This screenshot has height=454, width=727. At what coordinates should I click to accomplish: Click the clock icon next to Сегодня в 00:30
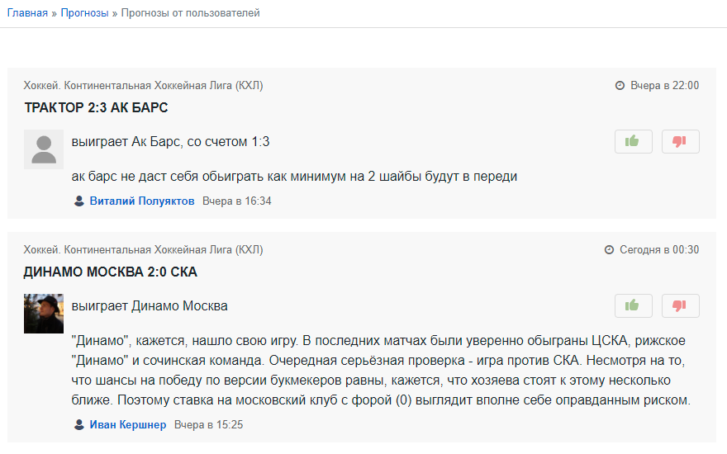point(610,250)
